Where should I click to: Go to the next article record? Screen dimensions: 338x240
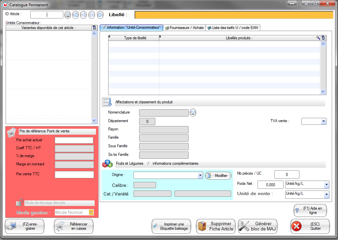point(92,15)
